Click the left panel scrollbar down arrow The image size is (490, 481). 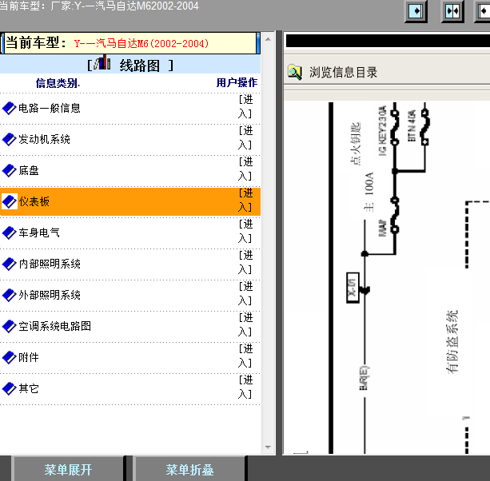(268, 447)
